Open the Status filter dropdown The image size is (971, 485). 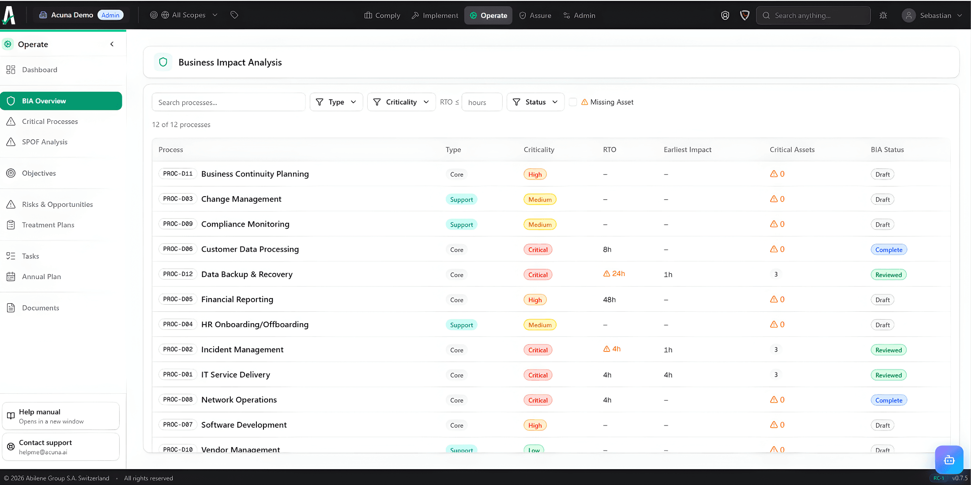(535, 102)
